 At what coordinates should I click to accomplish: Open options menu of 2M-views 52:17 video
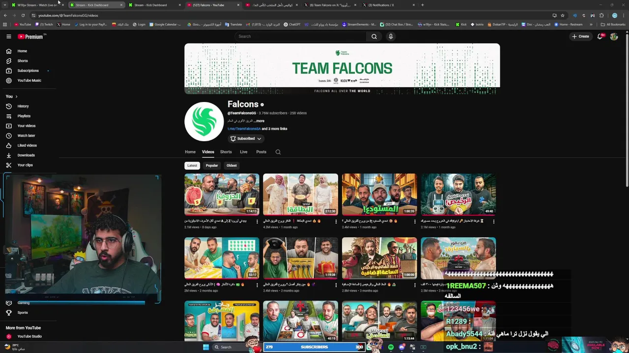pyautogui.click(x=257, y=285)
